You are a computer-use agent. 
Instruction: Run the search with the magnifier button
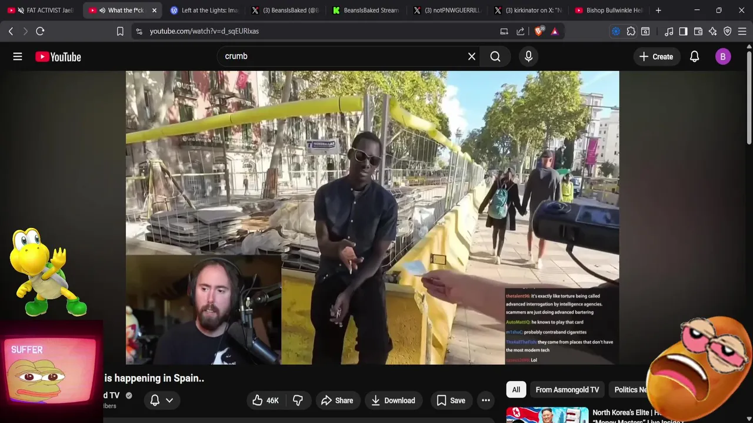point(495,56)
